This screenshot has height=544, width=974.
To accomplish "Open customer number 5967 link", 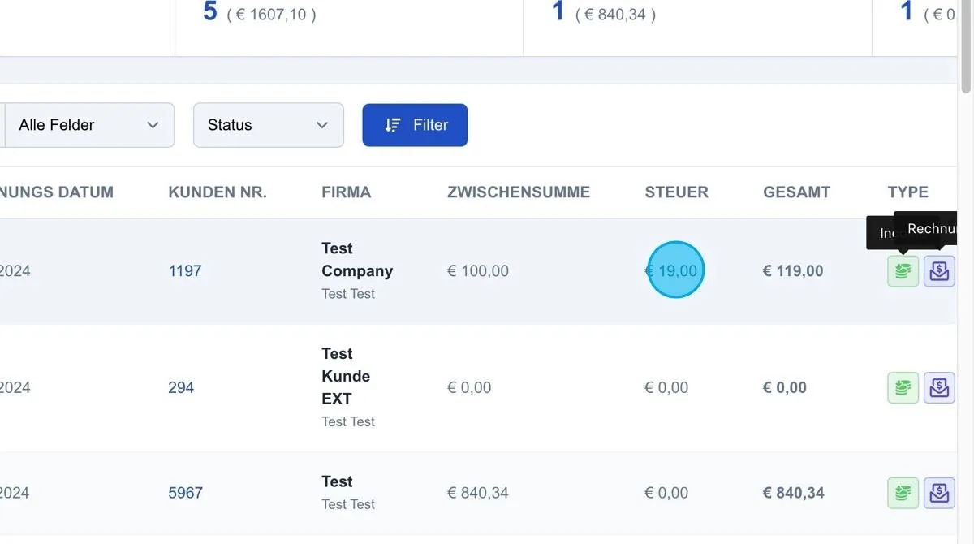I will [x=186, y=493].
